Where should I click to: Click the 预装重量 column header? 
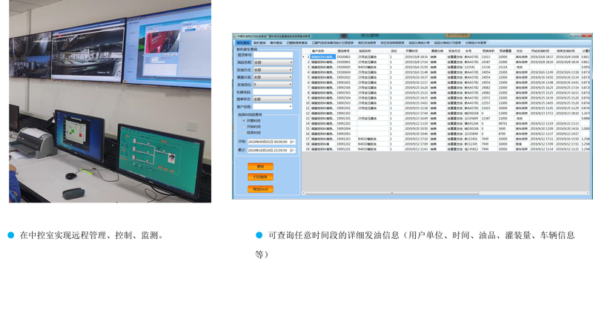[x=506, y=50]
